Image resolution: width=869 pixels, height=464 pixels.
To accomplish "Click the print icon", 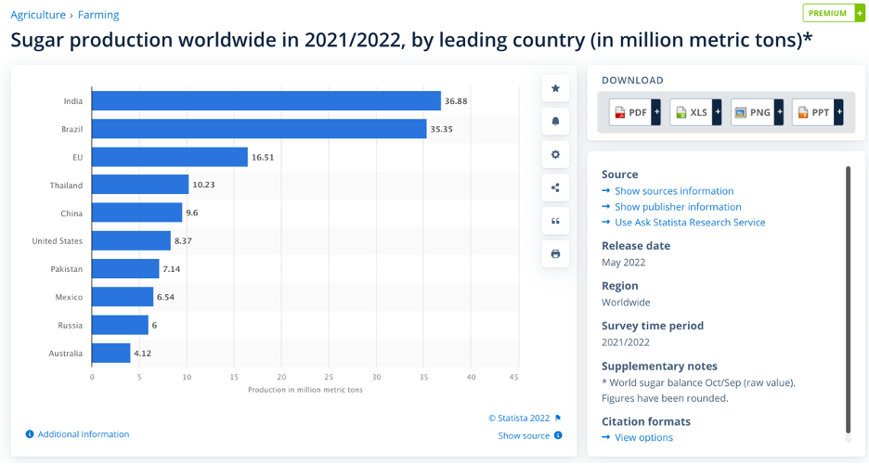I will click(x=555, y=253).
